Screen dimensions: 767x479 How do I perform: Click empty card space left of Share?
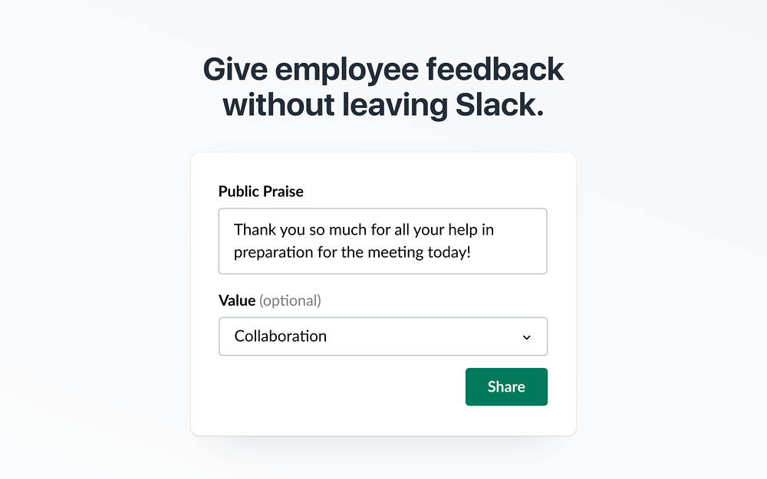[337, 386]
